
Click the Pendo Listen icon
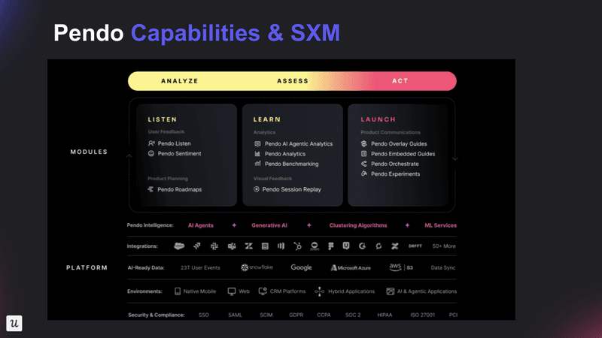pos(151,143)
